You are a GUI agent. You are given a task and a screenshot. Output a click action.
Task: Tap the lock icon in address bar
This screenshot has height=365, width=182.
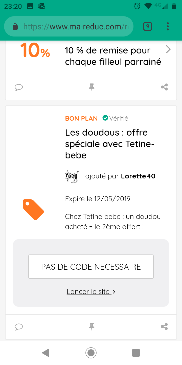(x=15, y=27)
